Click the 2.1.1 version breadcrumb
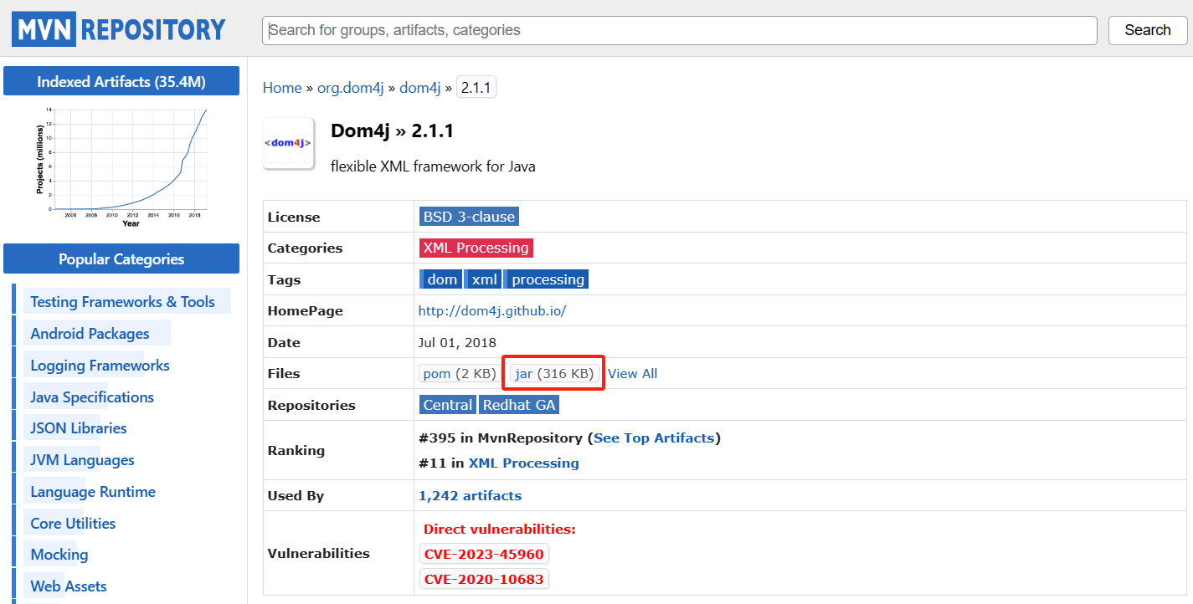Screen dimensions: 1193x604 (x=476, y=88)
